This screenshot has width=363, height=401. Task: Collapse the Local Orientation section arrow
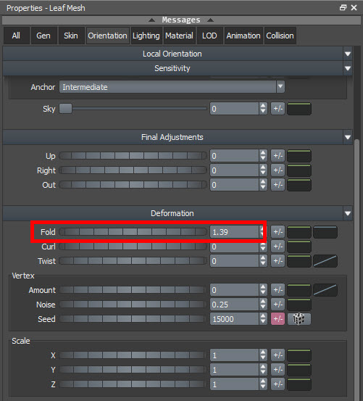click(x=348, y=54)
